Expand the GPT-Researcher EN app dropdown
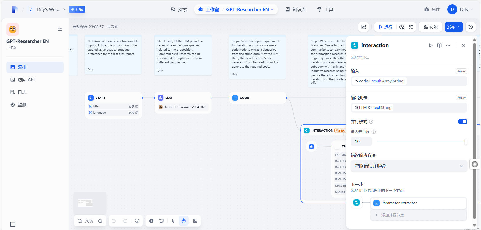 (x=250, y=9)
